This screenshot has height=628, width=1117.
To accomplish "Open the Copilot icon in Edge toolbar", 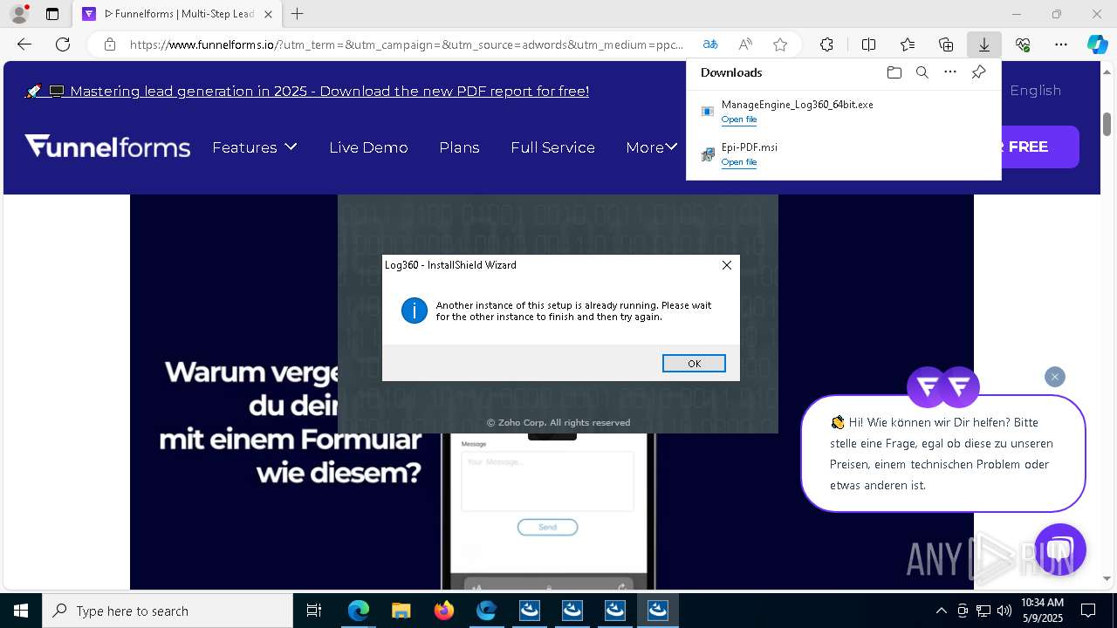I will tap(1097, 44).
